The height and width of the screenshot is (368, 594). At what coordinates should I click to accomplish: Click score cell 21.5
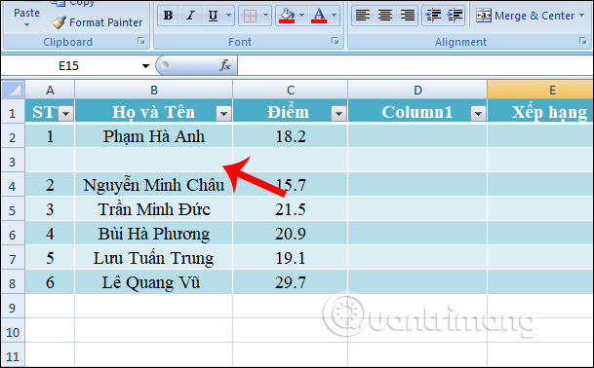pyautogui.click(x=291, y=209)
